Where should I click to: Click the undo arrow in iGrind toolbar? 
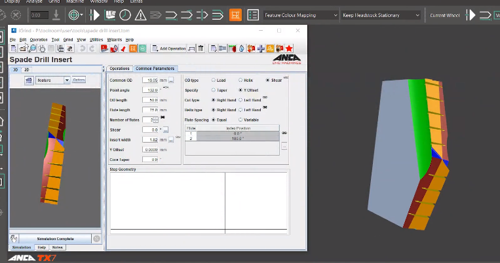pyautogui.click(x=83, y=48)
